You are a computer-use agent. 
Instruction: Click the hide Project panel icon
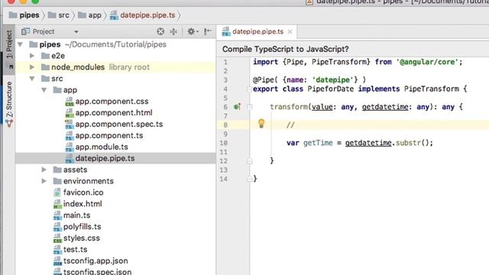pyautogui.click(x=207, y=31)
